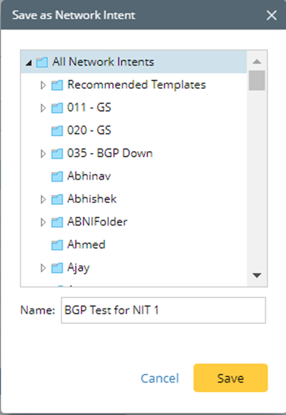Select the Abhishek folder label
Screen dimensions: 286x415
pos(92,199)
